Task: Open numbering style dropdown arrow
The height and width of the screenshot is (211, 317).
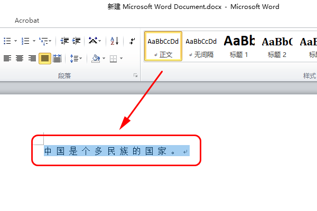Action: coord(34,41)
